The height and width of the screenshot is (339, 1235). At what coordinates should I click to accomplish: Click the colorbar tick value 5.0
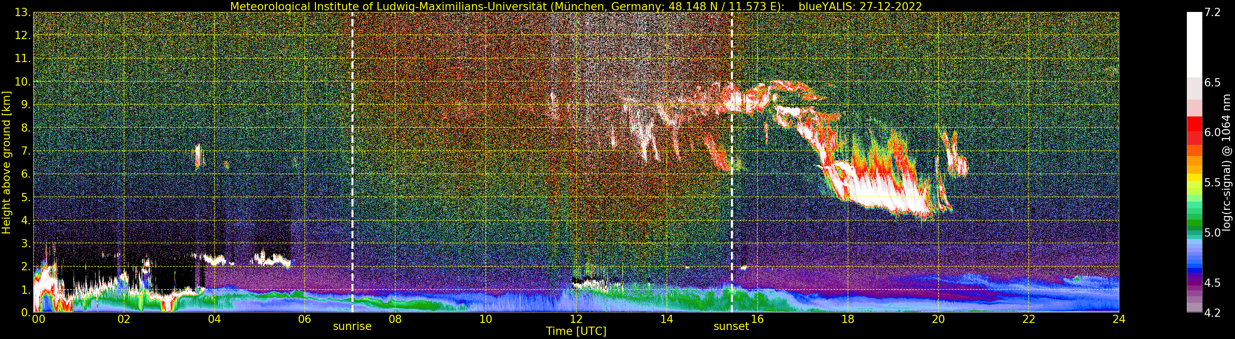pyautogui.click(x=1212, y=232)
